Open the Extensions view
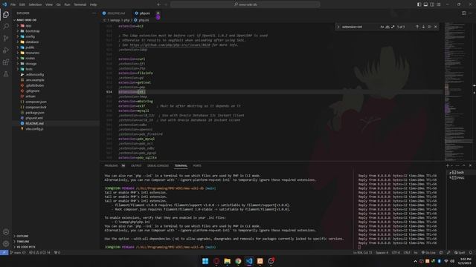This screenshot has width=476, height=267. (6, 62)
